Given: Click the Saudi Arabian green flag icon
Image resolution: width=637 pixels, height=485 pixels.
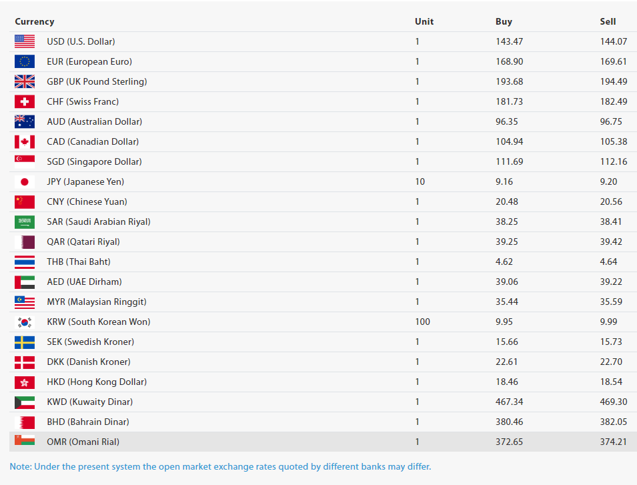Looking at the screenshot, I should [x=24, y=221].
